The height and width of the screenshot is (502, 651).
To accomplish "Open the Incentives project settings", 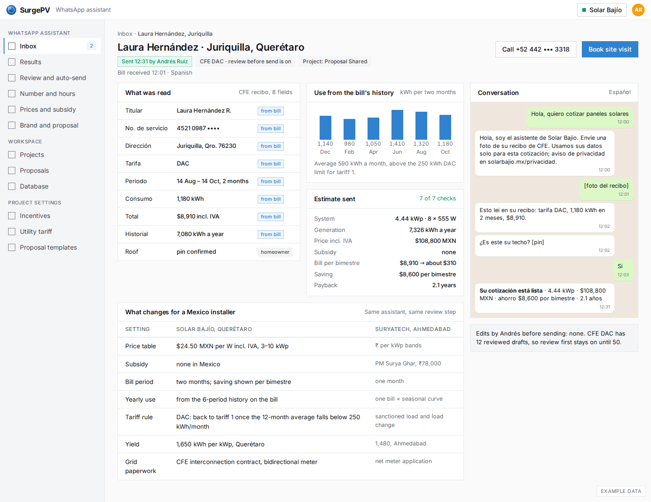I will pyautogui.click(x=52, y=216).
